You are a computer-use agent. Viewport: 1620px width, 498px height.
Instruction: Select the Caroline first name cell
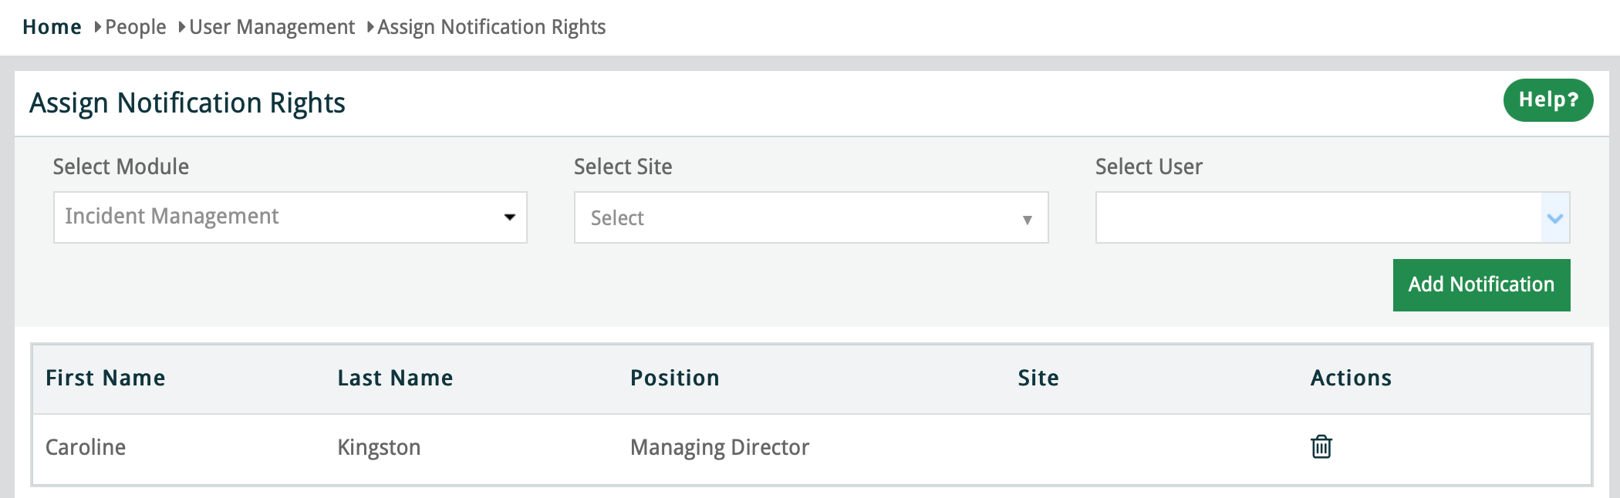(86, 447)
